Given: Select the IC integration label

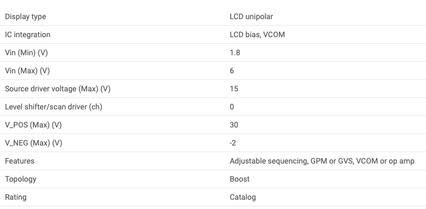Looking at the screenshot, I should point(28,34).
